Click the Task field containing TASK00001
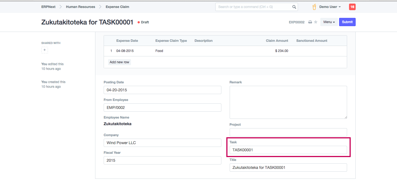The image size is (397, 181). [x=288, y=150]
